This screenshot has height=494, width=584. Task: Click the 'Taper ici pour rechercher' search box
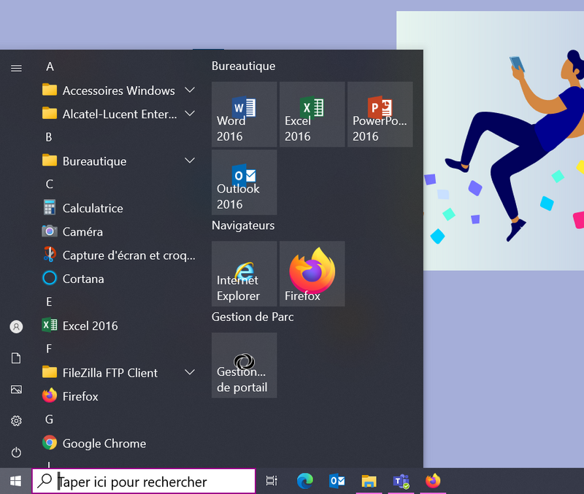146,482
